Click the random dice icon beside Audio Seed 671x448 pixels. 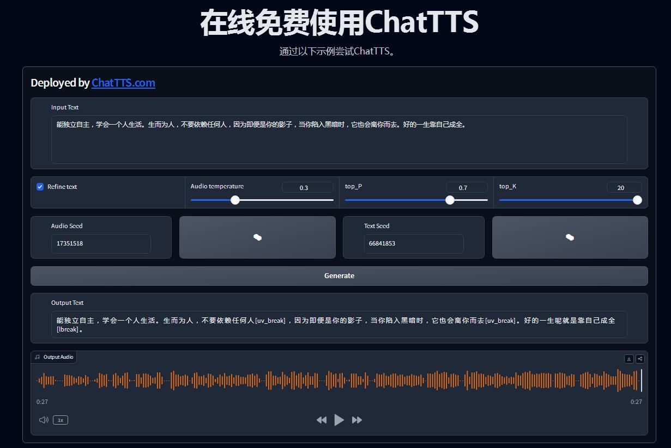point(257,237)
